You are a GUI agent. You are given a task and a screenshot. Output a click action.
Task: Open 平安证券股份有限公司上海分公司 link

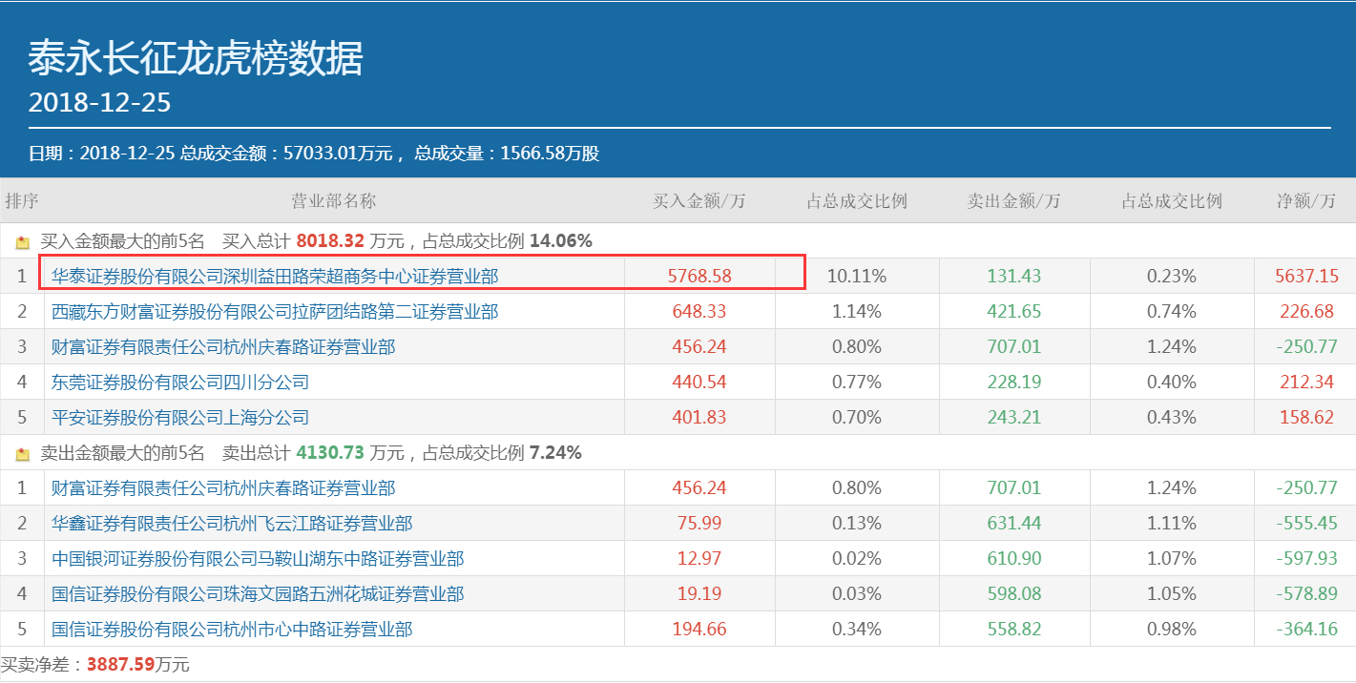click(x=180, y=418)
